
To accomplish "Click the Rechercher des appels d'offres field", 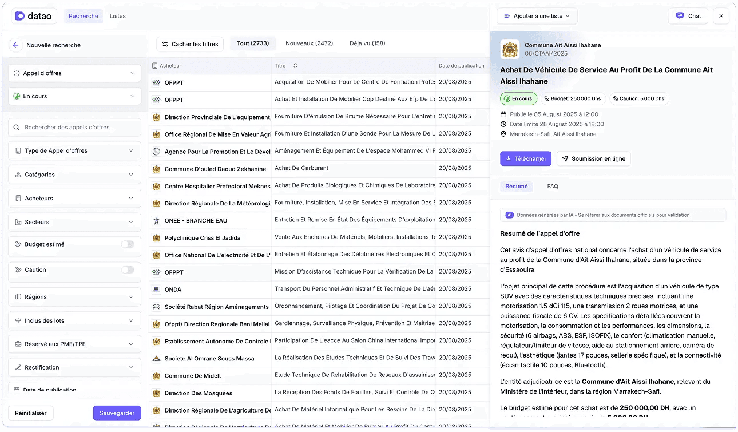I will click(74, 128).
